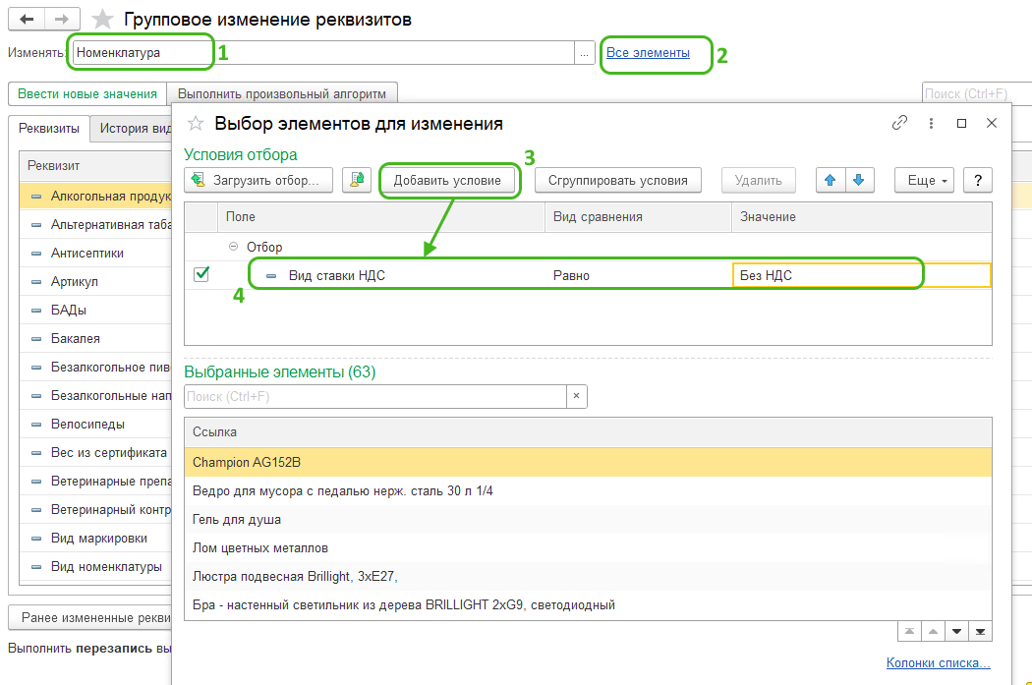Open the Все элементы link
The width and height of the screenshot is (1032, 685).
[648, 53]
